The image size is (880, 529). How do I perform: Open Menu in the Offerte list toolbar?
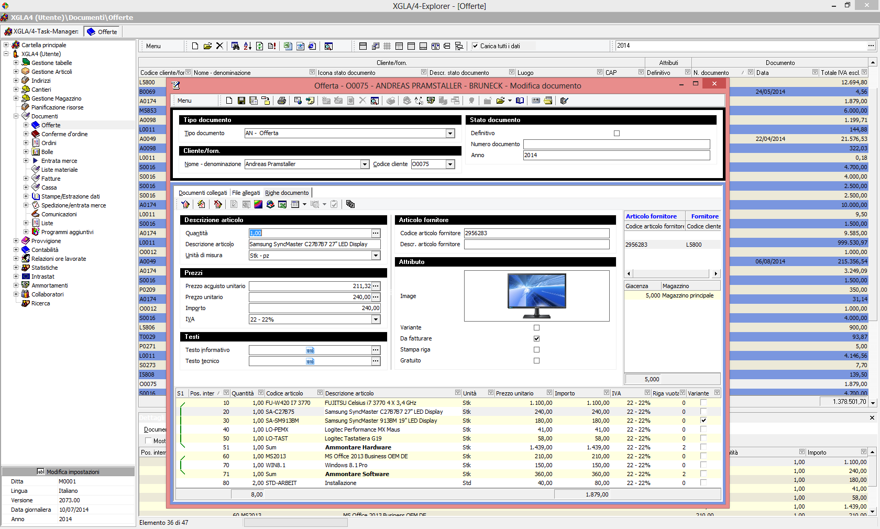coord(153,46)
